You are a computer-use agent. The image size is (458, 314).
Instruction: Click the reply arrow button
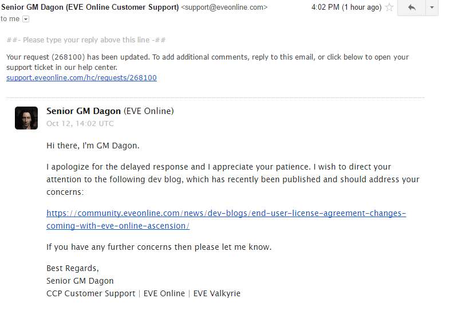coord(412,7)
